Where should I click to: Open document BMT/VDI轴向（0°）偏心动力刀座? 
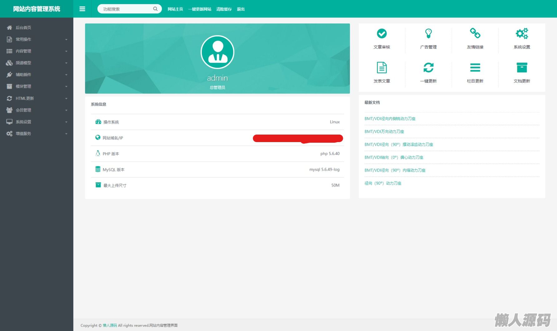[x=394, y=157]
